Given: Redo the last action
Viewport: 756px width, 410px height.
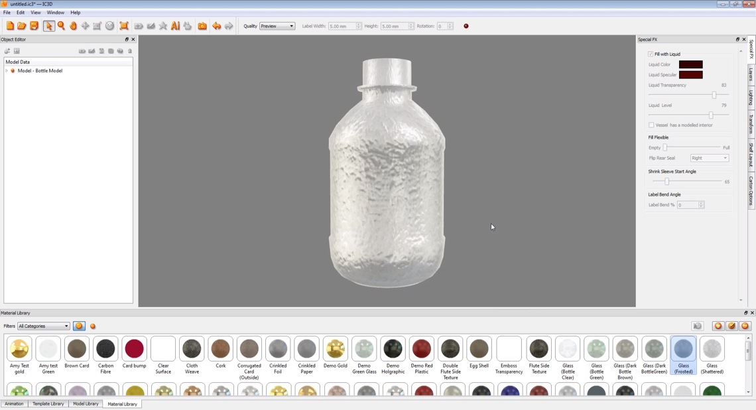Looking at the screenshot, I should click(229, 26).
